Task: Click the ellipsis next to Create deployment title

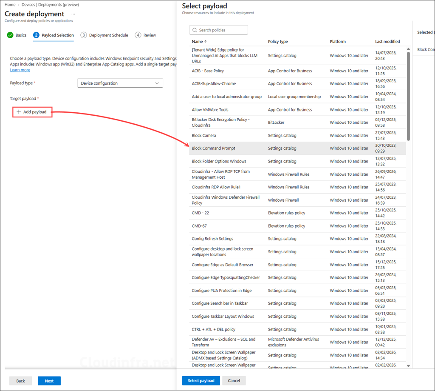Action: click(x=73, y=14)
